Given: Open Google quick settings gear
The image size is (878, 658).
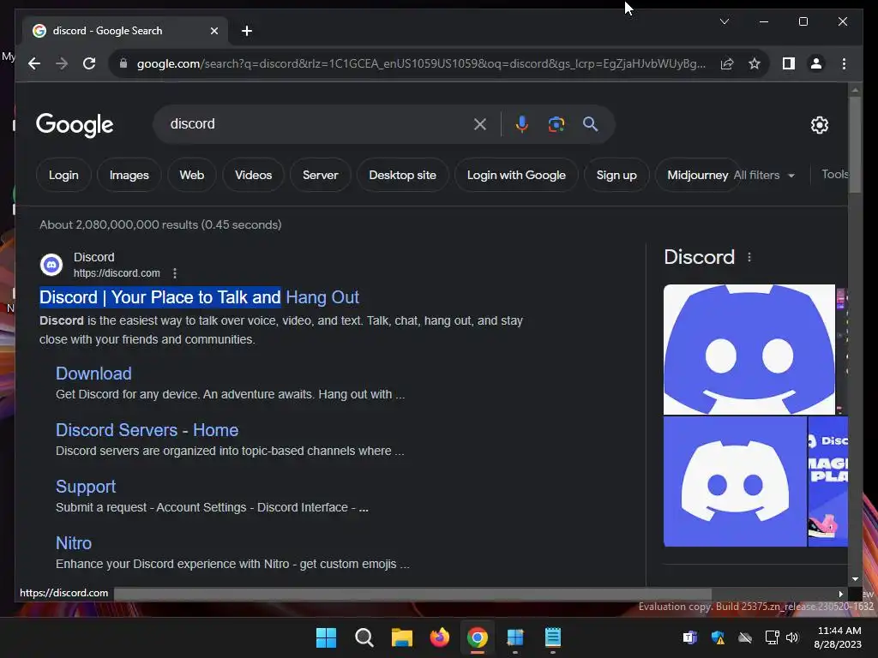Looking at the screenshot, I should click(819, 125).
